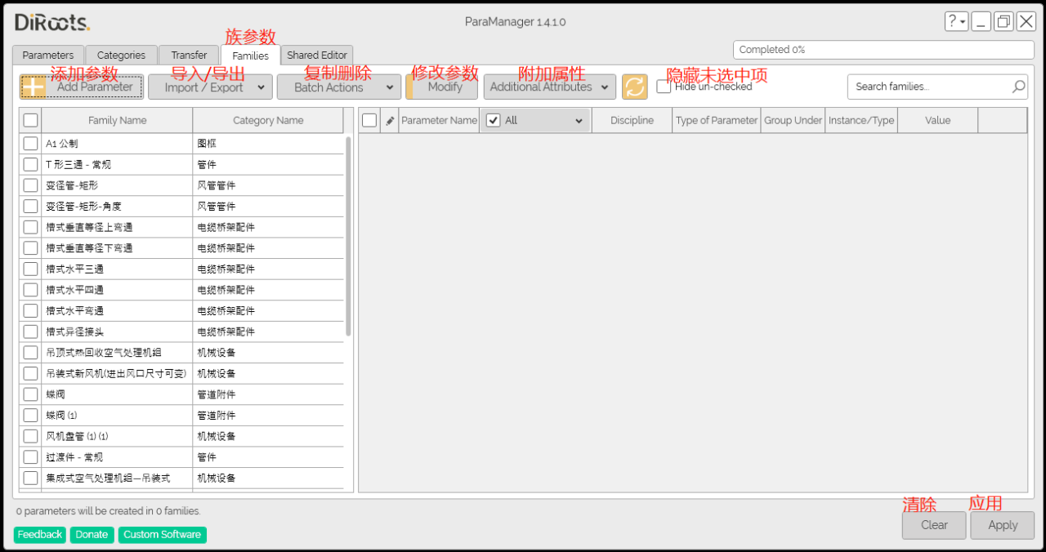Expand the Batch Actions dropdown

(x=339, y=87)
